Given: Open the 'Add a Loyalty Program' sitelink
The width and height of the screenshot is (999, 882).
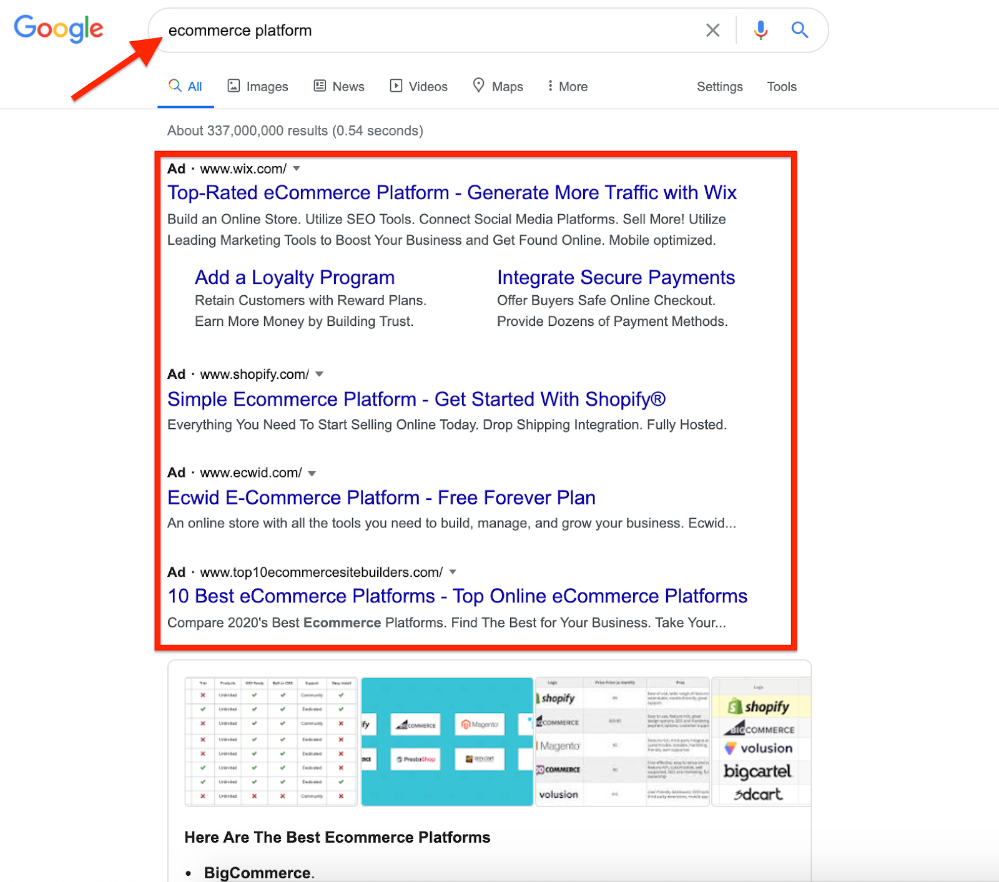Looking at the screenshot, I should tap(295, 277).
